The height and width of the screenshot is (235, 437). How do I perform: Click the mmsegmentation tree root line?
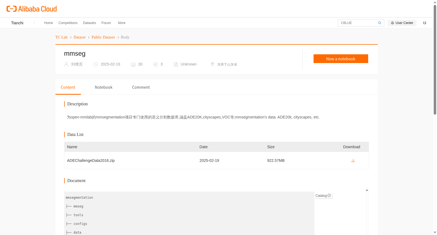(x=79, y=198)
